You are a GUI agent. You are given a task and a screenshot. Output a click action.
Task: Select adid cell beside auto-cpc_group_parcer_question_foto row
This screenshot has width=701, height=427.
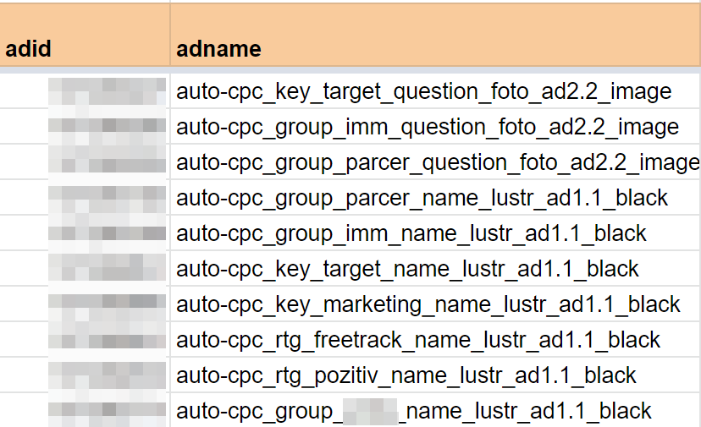tap(85, 162)
